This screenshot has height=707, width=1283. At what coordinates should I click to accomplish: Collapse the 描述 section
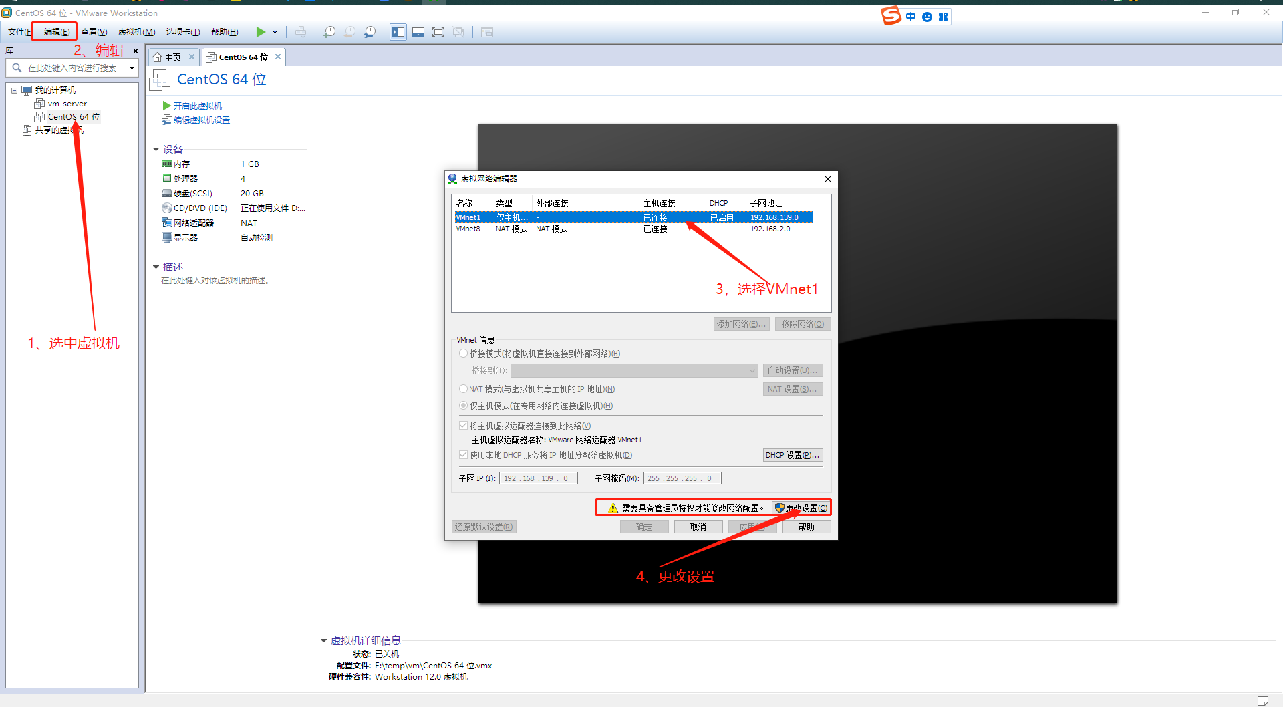coord(156,267)
